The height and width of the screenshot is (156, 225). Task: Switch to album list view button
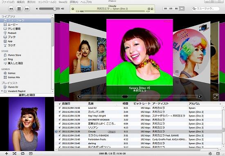pyautogui.click(x=171, y=9)
